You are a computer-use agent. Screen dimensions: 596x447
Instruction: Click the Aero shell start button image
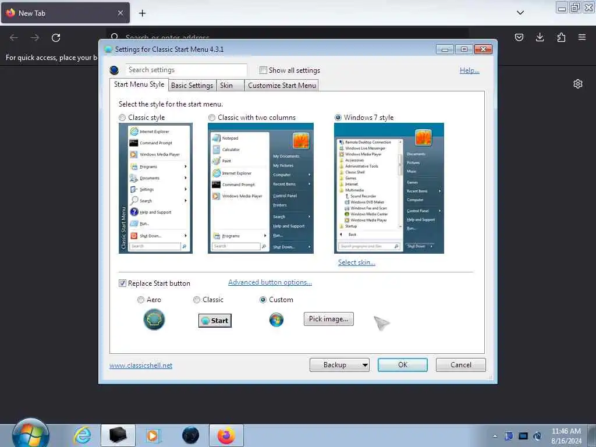[x=154, y=320]
